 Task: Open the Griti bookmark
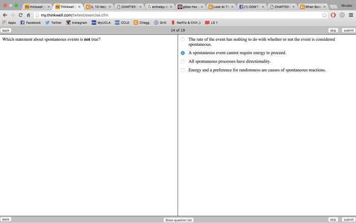[160, 22]
